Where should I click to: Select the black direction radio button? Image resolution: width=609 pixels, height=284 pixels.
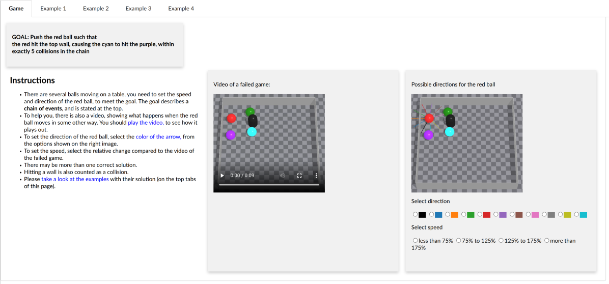coord(415,214)
